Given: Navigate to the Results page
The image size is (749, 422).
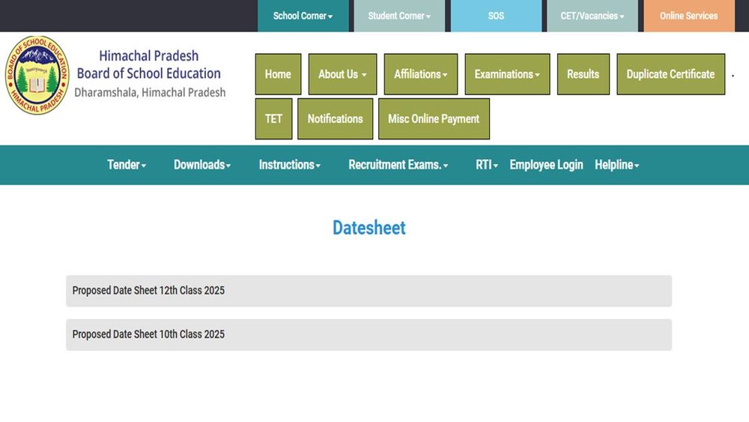Looking at the screenshot, I should [x=583, y=74].
